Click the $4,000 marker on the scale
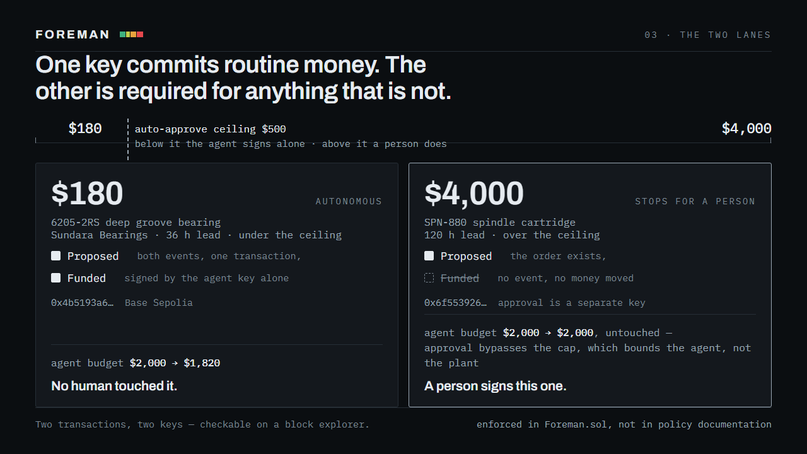 coord(746,129)
